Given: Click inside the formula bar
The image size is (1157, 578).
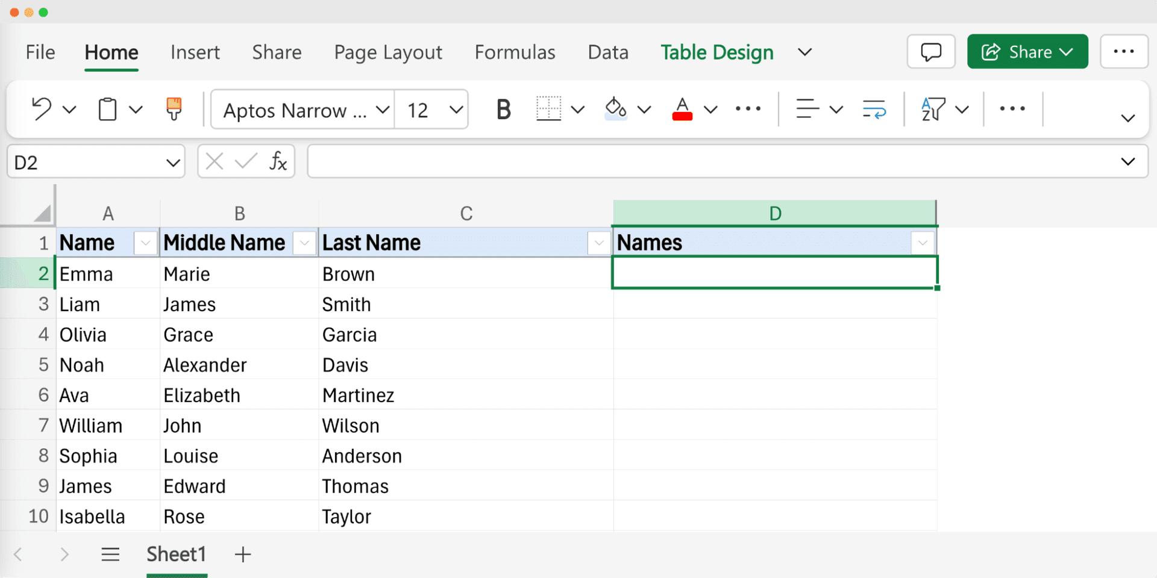Looking at the screenshot, I should [x=711, y=161].
